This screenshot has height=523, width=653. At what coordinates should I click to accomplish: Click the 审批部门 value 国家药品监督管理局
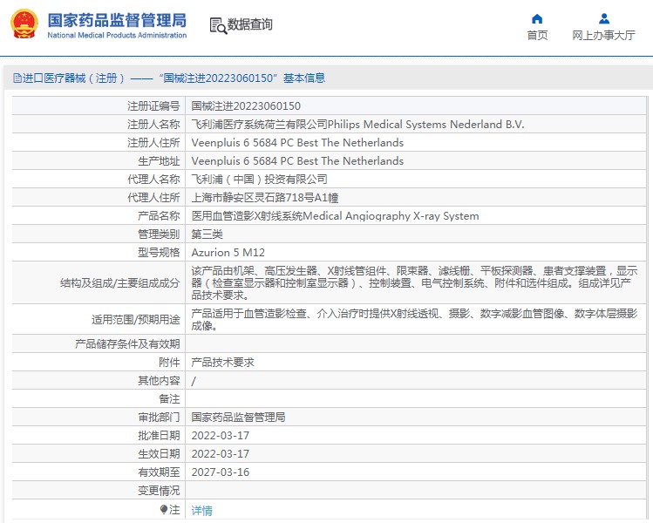tap(238, 418)
